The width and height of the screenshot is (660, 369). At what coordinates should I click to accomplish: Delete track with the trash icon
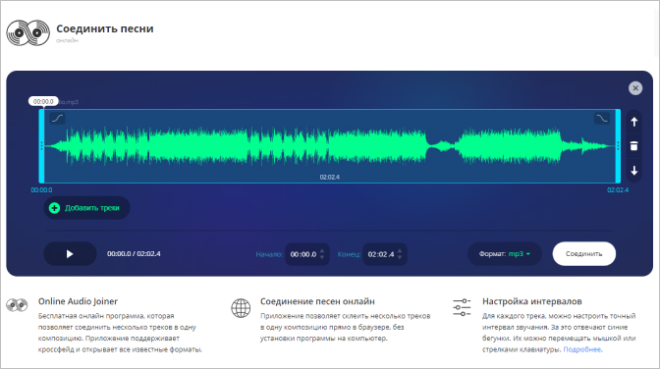[x=633, y=146]
